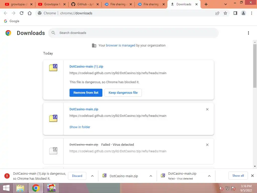The height and width of the screenshot is (193, 257).
Task: Remove the failed Virus detected entry with X
Action: click(x=207, y=145)
